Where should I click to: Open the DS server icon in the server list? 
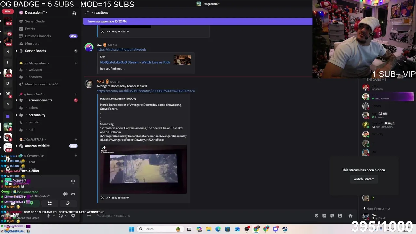[8, 94]
